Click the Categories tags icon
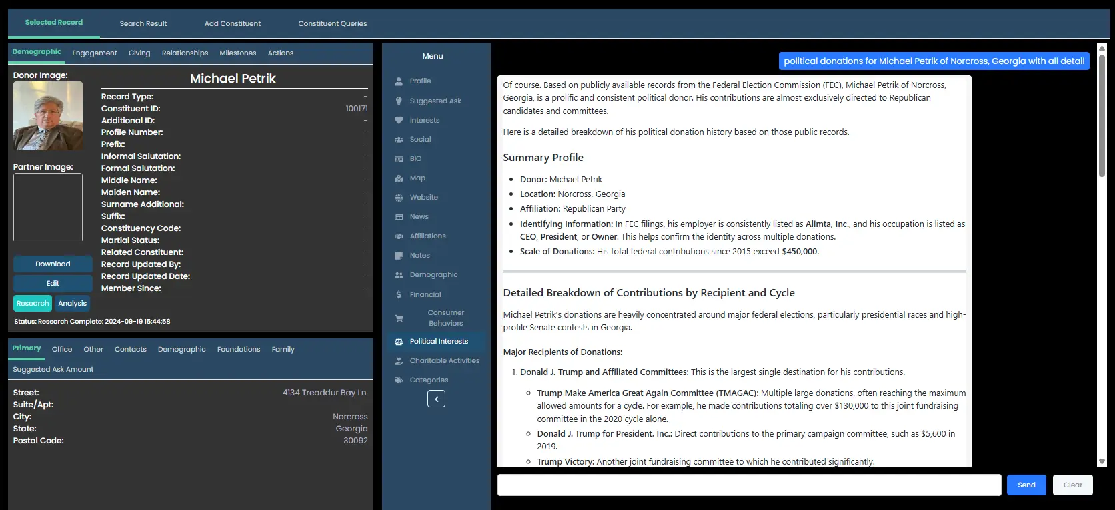The image size is (1115, 510). click(399, 380)
